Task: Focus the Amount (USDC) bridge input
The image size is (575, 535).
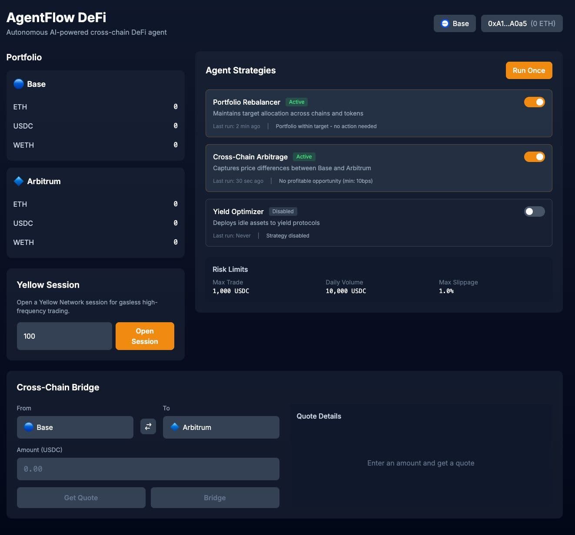Action: [148, 469]
